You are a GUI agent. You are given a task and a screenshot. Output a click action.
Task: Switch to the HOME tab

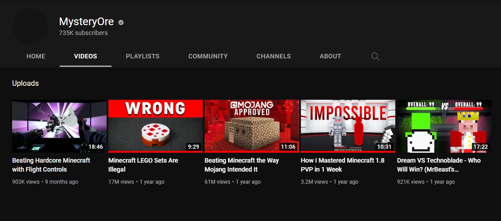pos(36,57)
